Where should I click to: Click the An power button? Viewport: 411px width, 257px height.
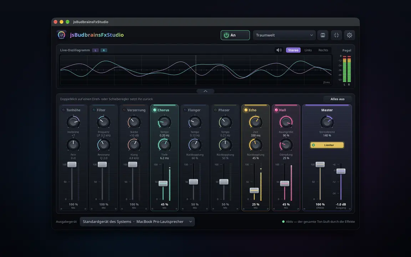(x=235, y=35)
